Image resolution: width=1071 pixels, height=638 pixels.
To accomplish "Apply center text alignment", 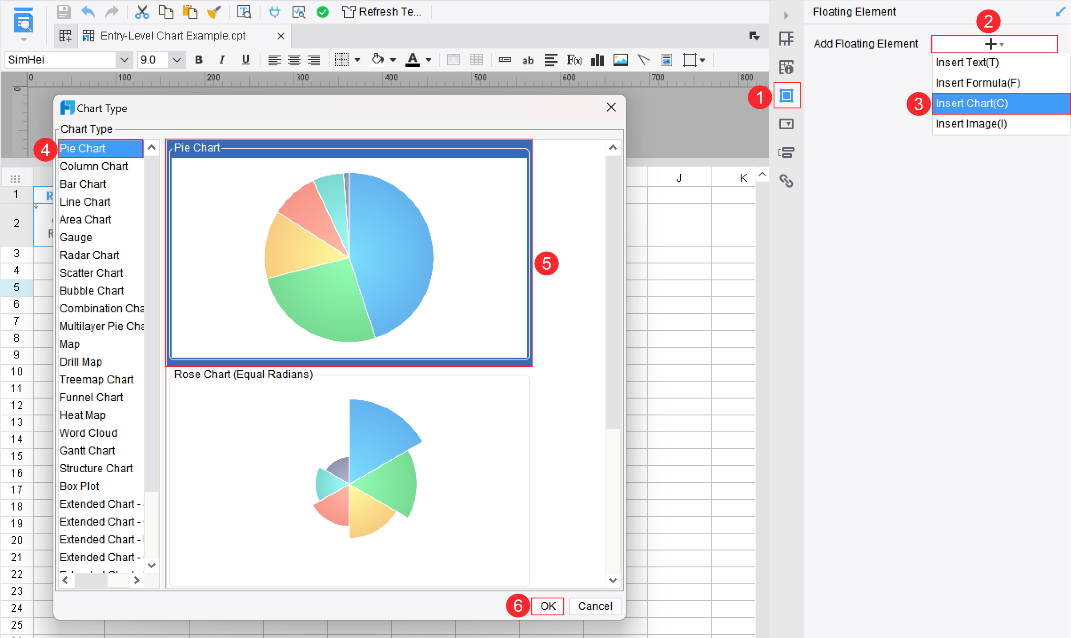I will point(294,60).
